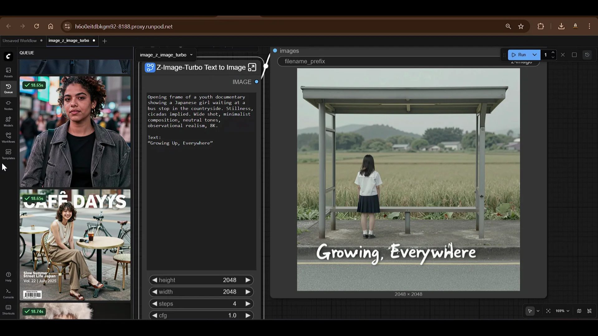Click the fit-view icon in the canvas toolbar
This screenshot has height=336, width=598.
(548, 311)
